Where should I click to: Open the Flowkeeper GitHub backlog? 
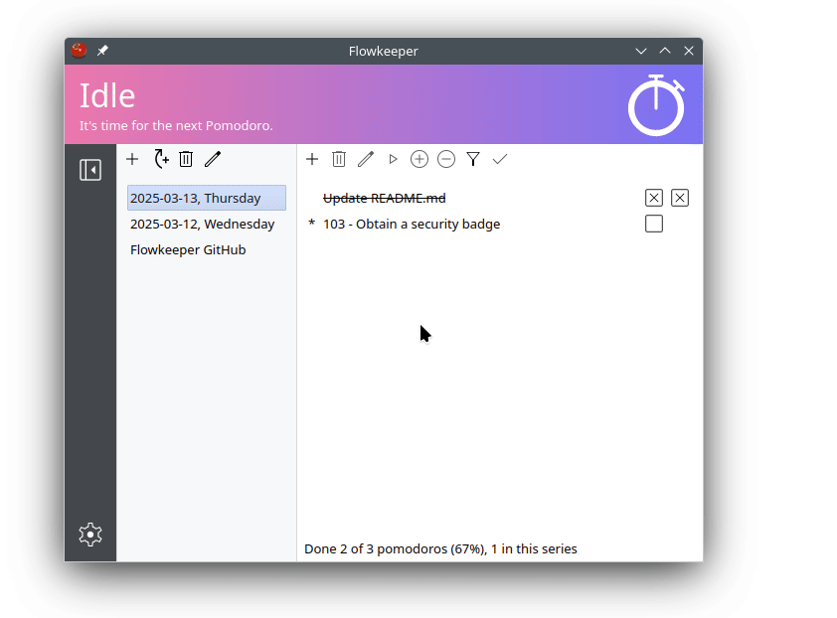(x=207, y=249)
